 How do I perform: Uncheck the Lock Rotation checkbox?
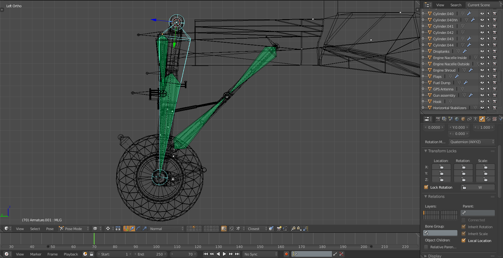point(426,187)
